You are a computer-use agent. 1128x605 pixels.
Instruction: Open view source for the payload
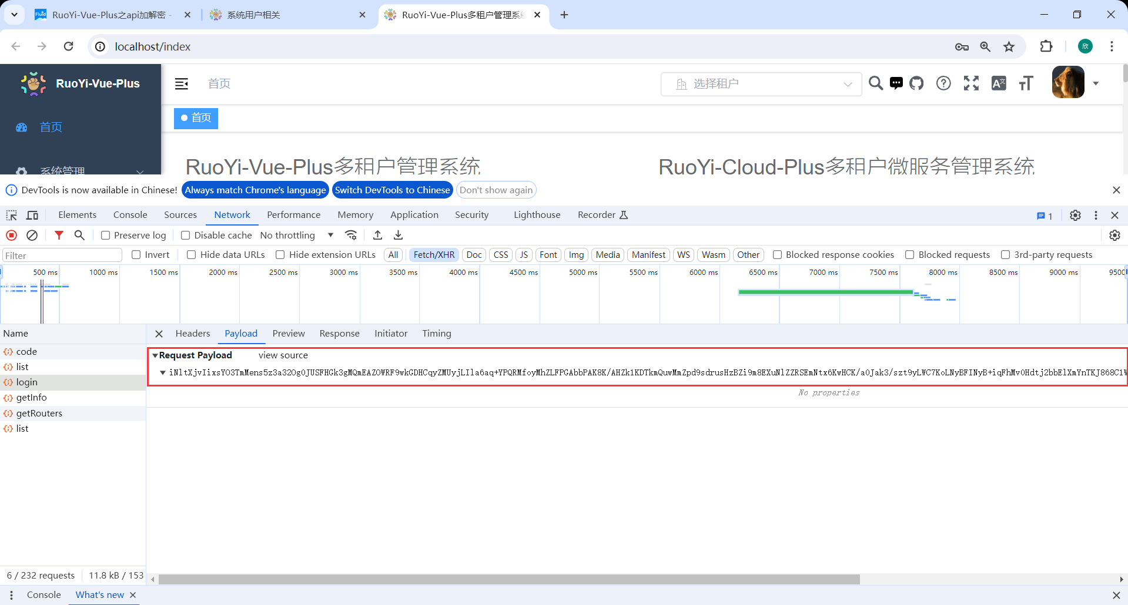pos(283,355)
